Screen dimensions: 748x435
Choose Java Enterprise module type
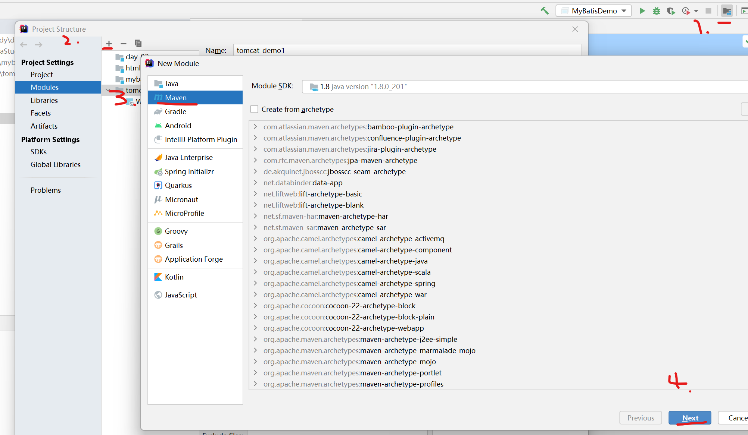195,157
